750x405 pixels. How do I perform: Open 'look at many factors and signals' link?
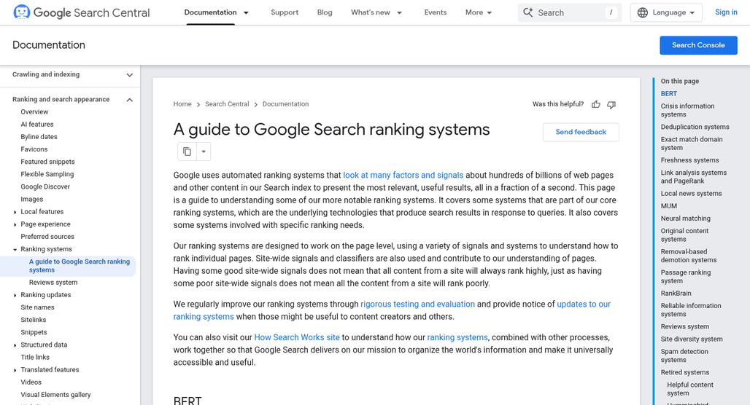pos(403,176)
